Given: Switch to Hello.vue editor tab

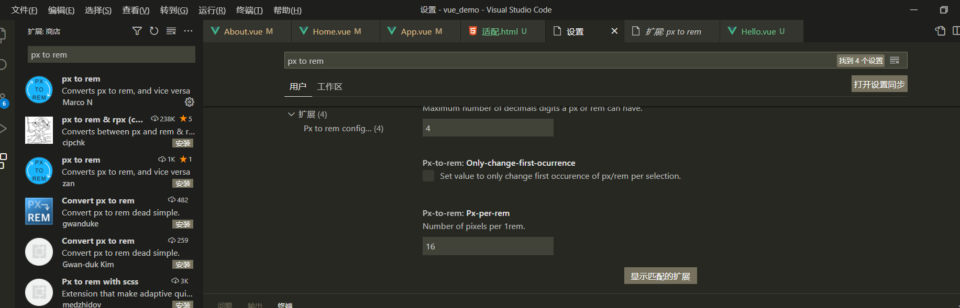Looking at the screenshot, I should (x=762, y=31).
